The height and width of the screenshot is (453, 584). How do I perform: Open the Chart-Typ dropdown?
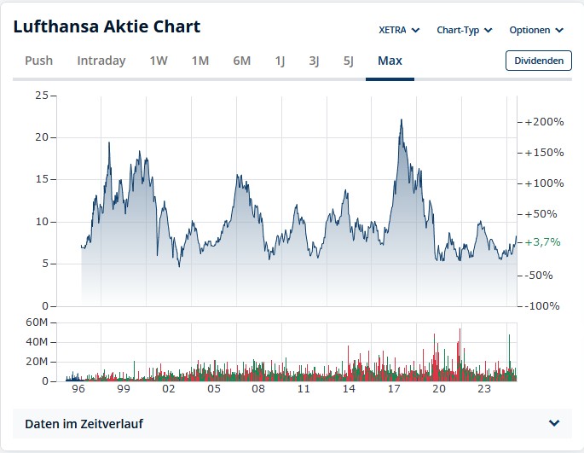465,30
